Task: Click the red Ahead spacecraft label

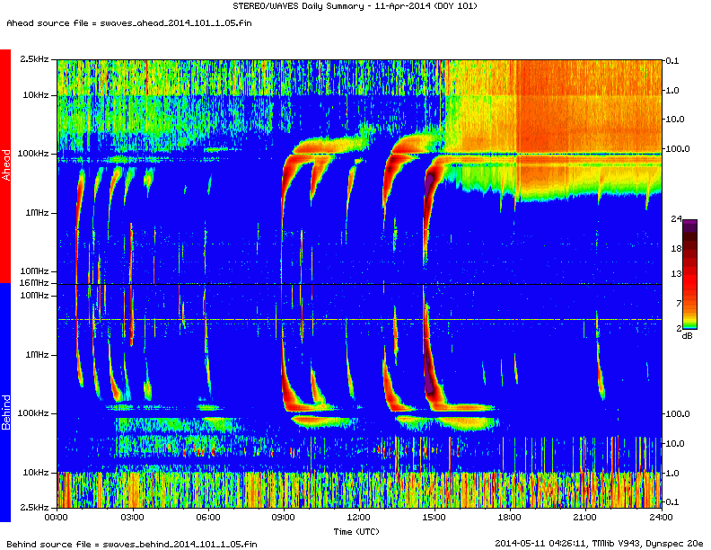Action: pos(5,165)
